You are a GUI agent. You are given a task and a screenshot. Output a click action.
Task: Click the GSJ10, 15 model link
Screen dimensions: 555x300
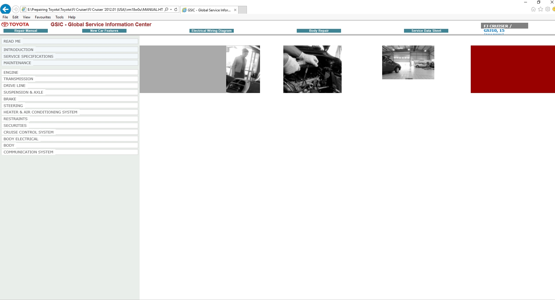click(494, 30)
